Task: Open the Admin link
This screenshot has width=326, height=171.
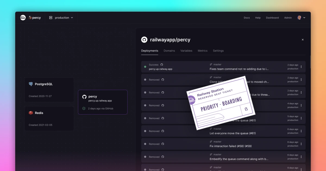Action: tap(288, 18)
